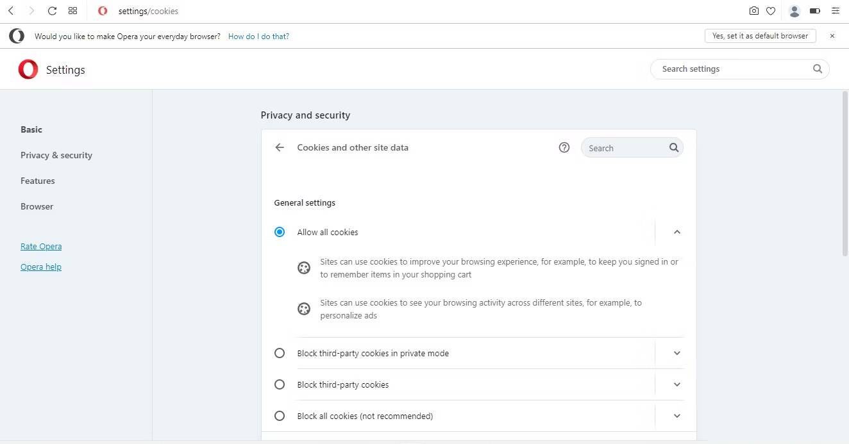Set Opera as the default browser
Screen dimensions: 849x444
coord(761,36)
